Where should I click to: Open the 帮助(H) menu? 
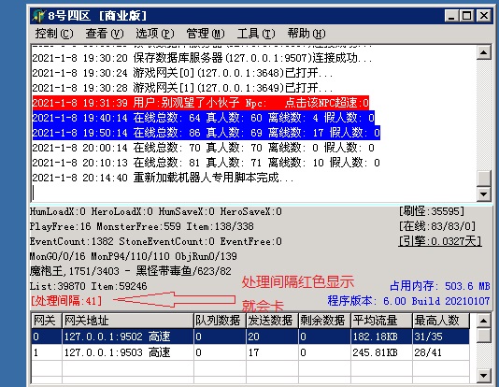[307, 34]
